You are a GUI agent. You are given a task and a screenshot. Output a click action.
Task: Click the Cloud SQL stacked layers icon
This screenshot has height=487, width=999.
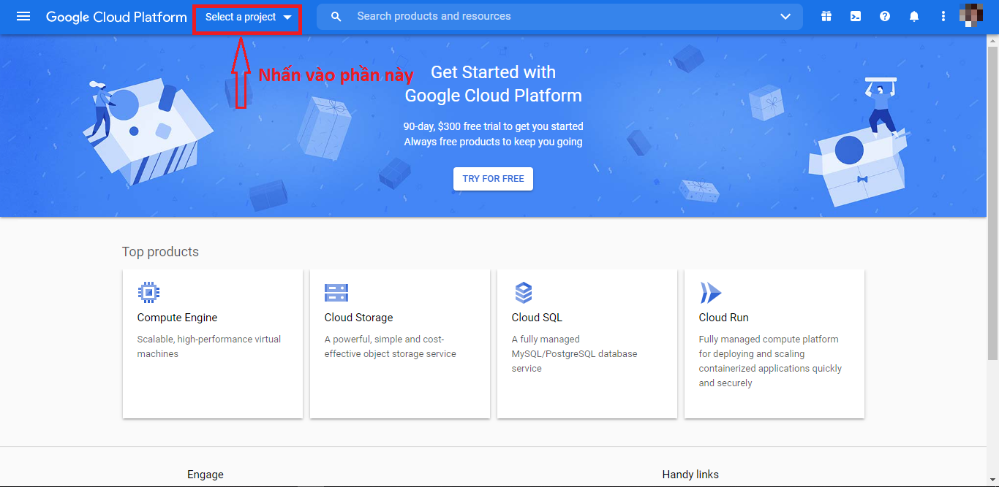(524, 293)
